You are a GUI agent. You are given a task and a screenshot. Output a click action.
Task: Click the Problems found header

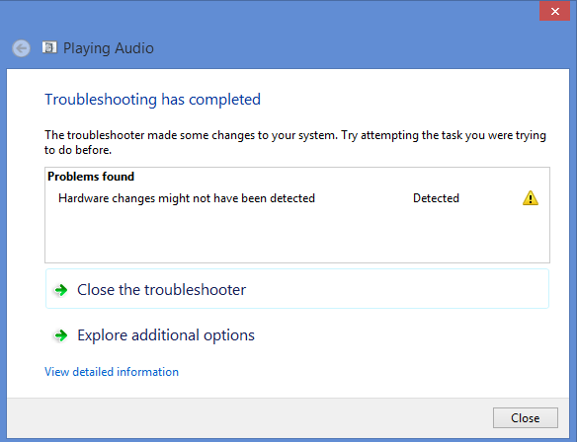click(91, 177)
